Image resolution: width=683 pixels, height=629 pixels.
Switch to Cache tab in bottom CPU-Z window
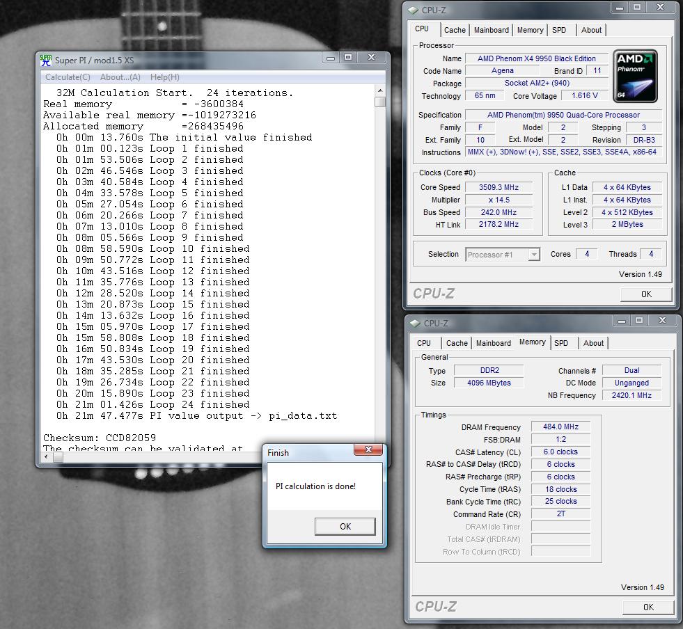(457, 343)
